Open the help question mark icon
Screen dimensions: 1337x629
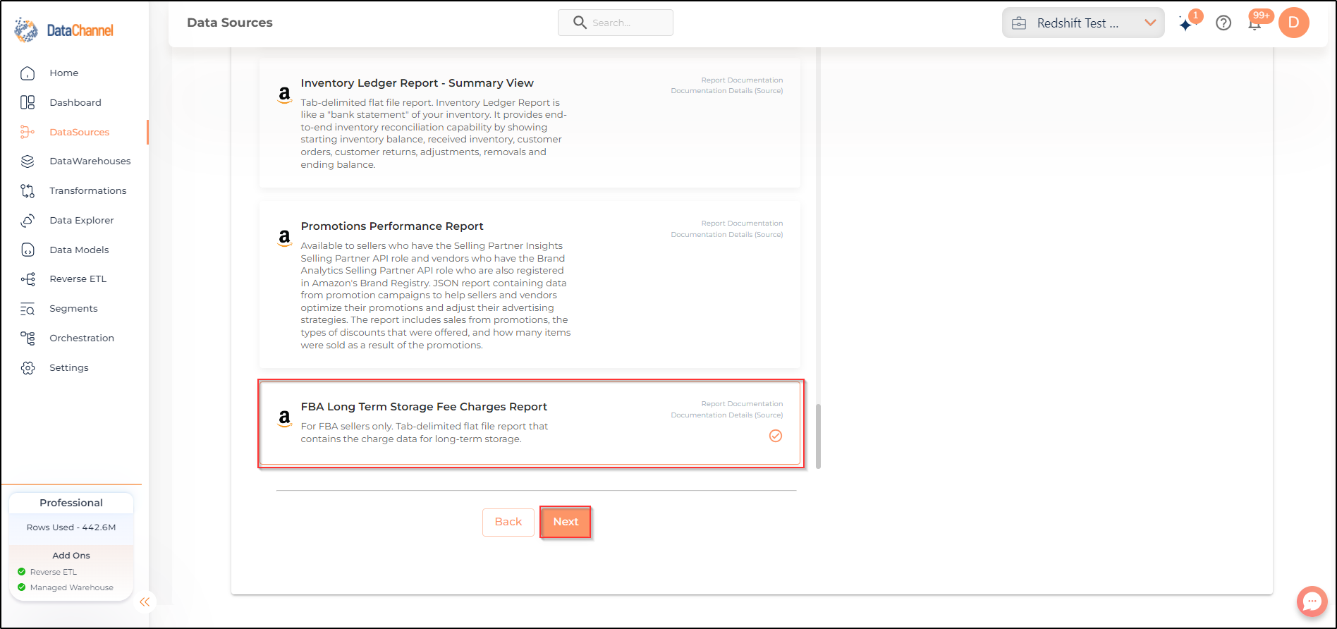[1223, 23]
